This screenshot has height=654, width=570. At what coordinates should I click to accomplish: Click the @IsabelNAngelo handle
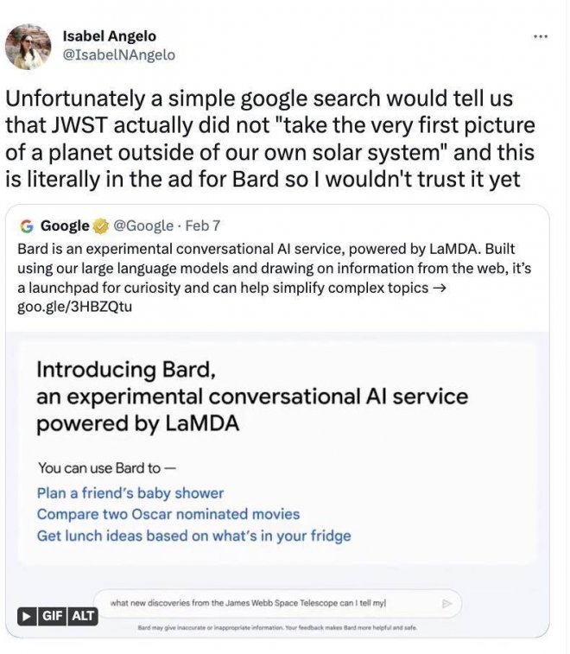pyautogui.click(x=118, y=54)
